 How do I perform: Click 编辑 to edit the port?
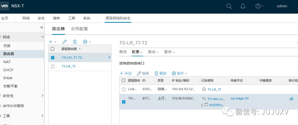[x=143, y=73]
